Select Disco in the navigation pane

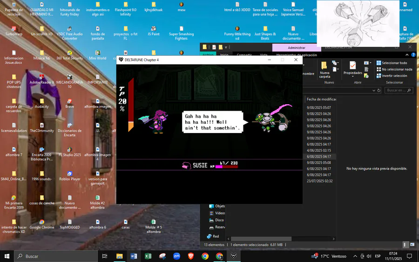216,220
